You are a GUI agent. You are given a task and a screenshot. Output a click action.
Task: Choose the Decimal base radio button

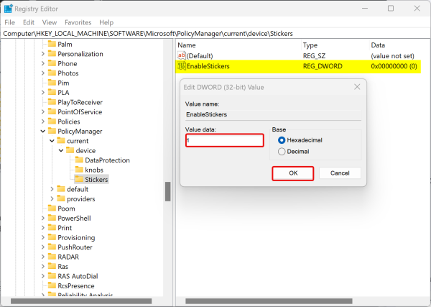point(282,152)
